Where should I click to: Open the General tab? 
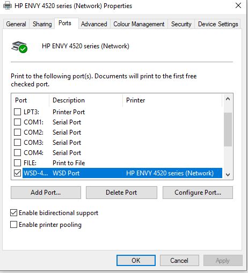click(x=16, y=24)
